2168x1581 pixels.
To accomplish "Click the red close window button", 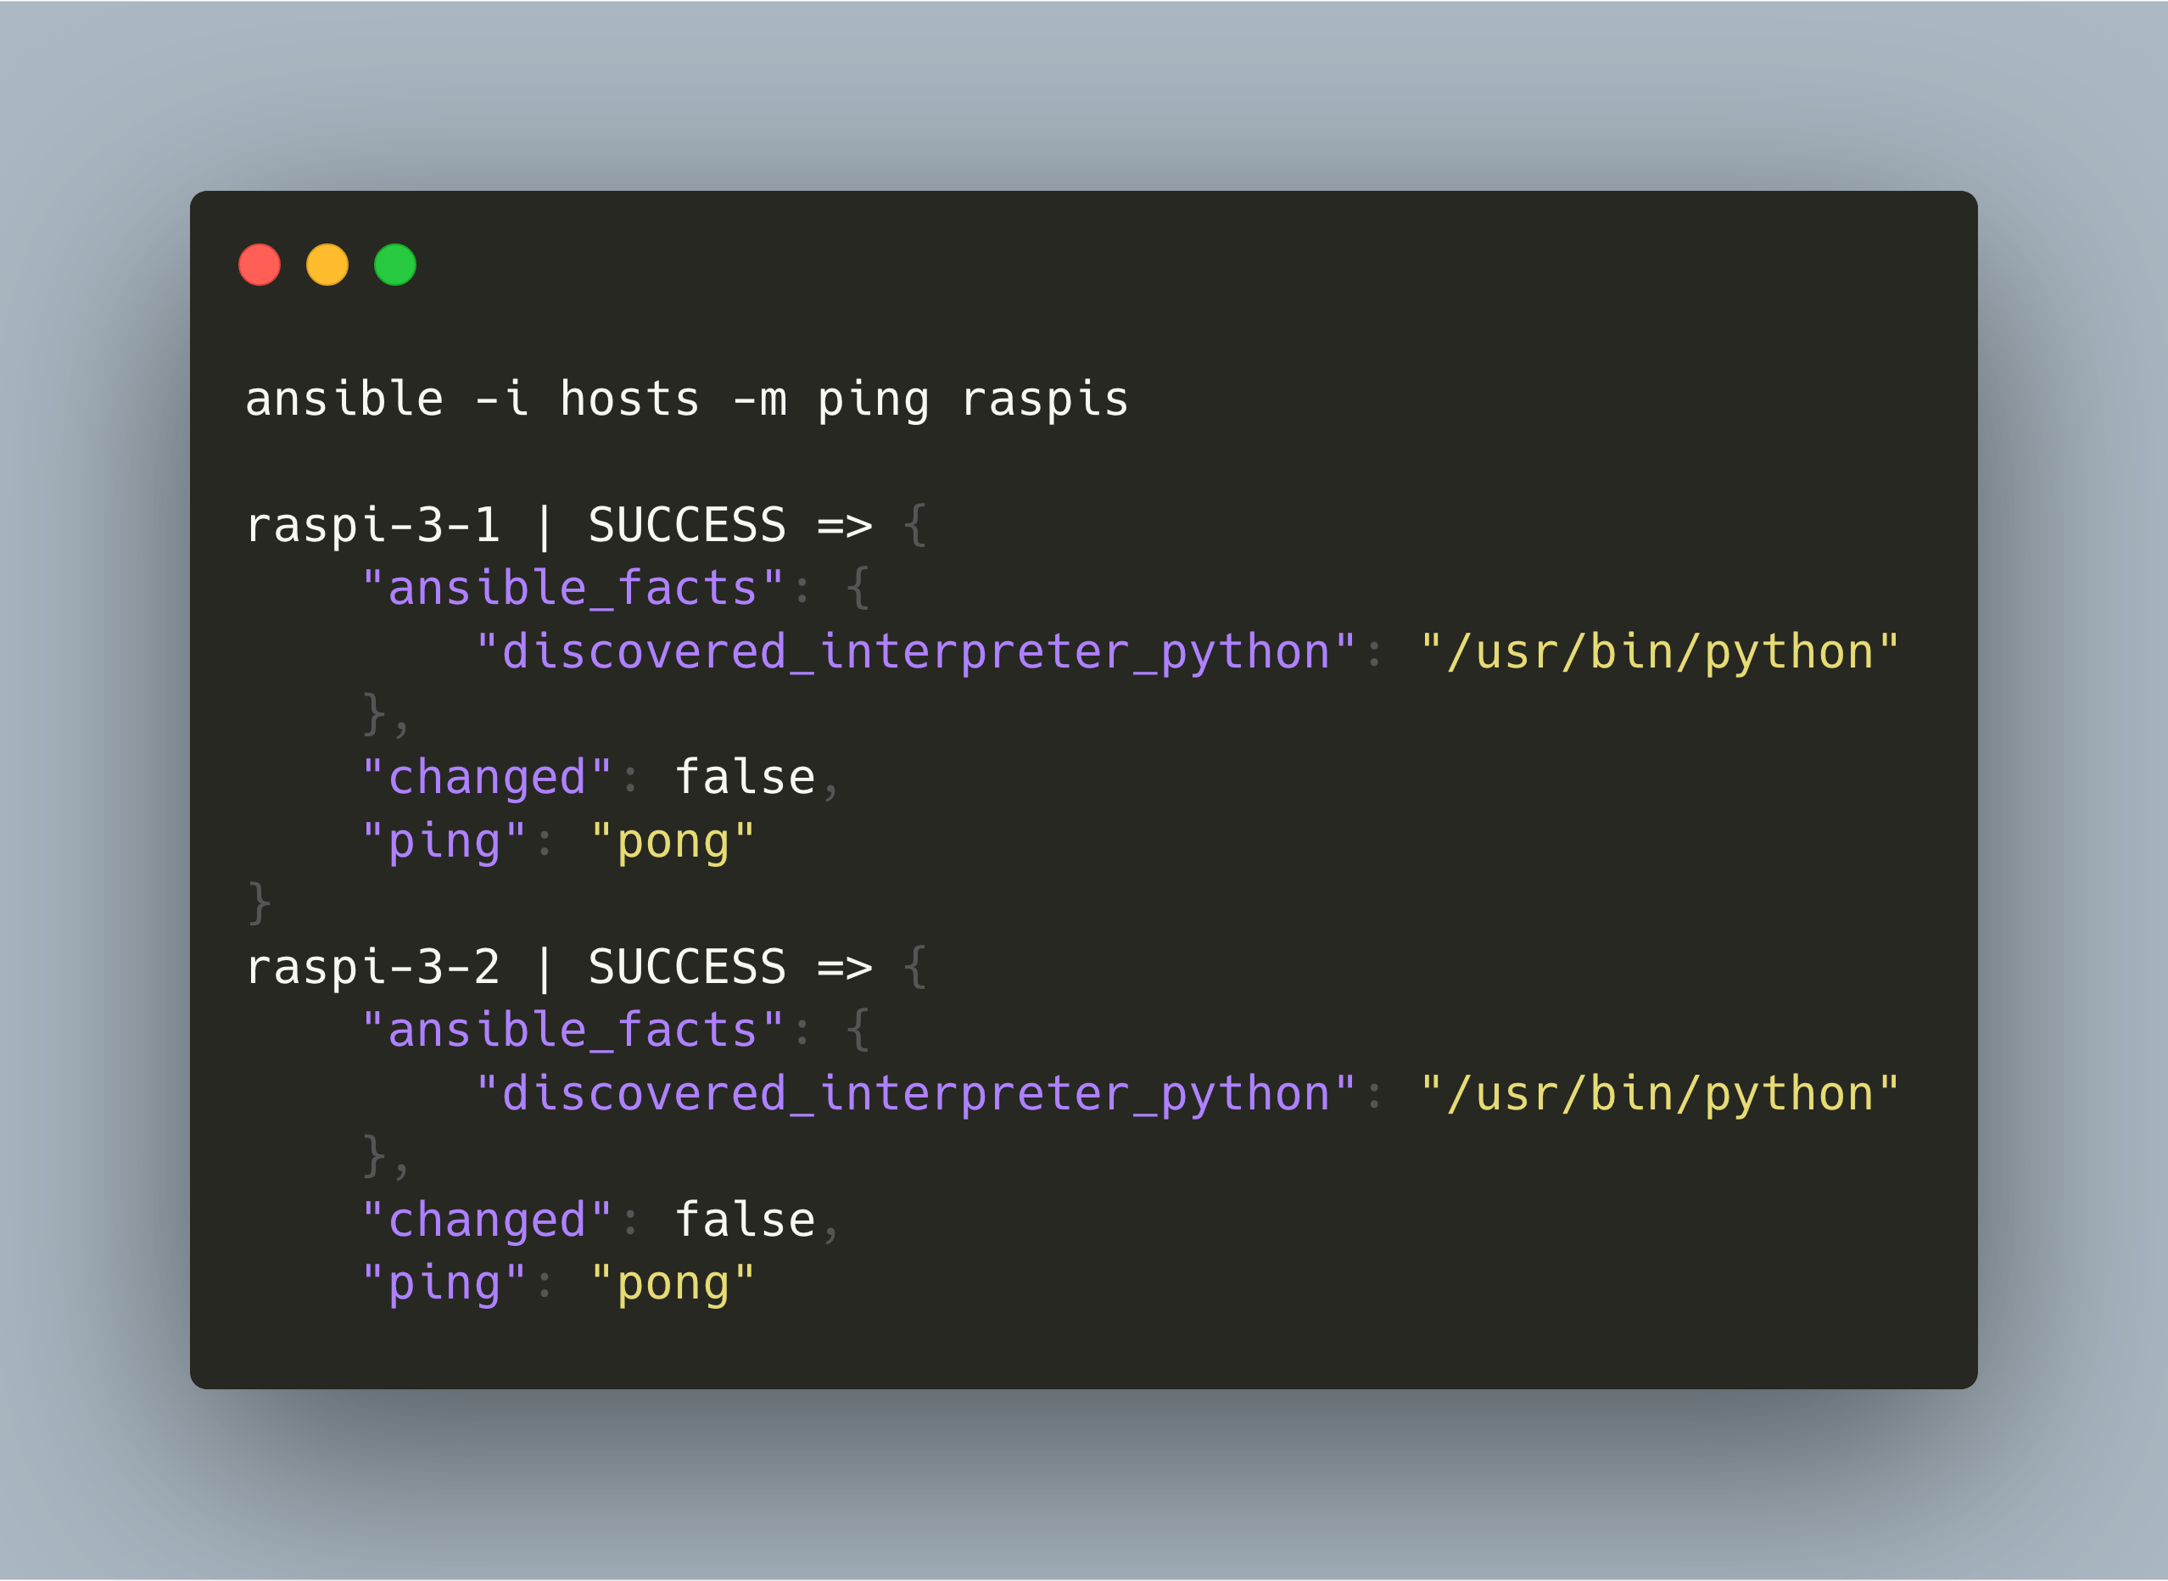I will (260, 265).
